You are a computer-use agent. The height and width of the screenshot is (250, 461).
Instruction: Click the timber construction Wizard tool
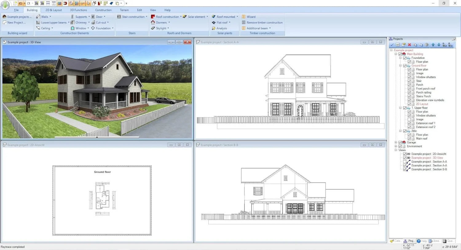pos(249,17)
